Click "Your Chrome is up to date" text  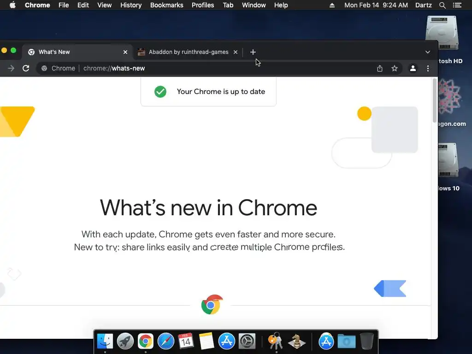tap(221, 92)
